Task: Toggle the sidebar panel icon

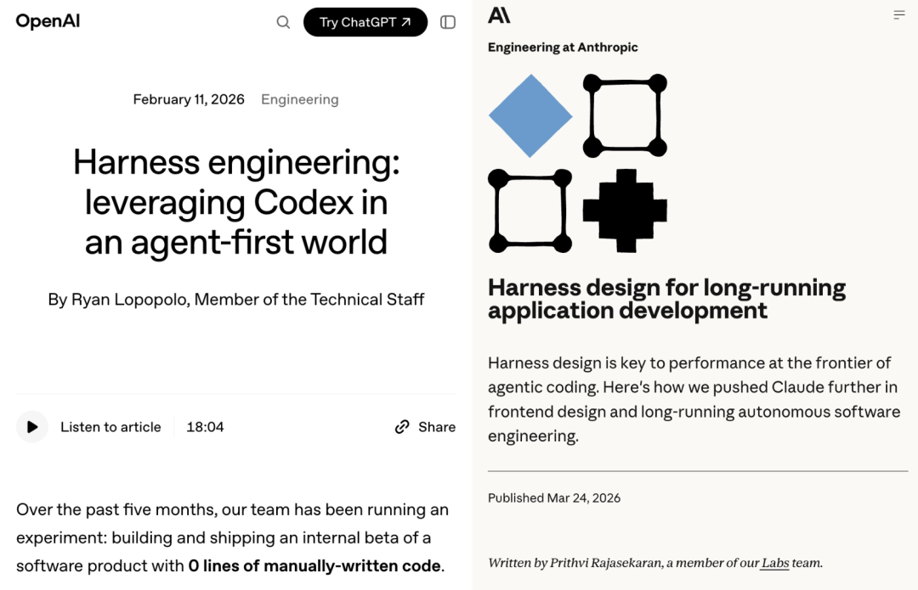Action: (448, 22)
